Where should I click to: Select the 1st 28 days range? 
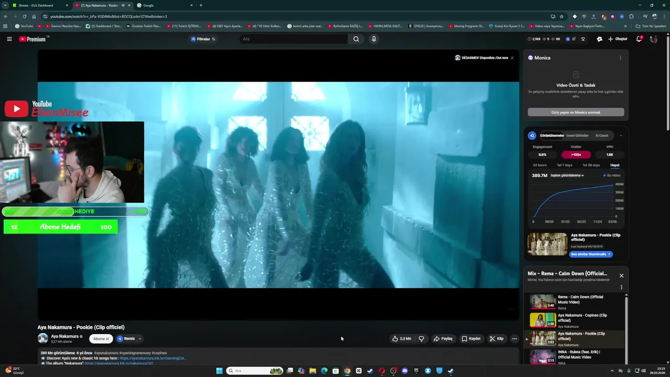591,165
